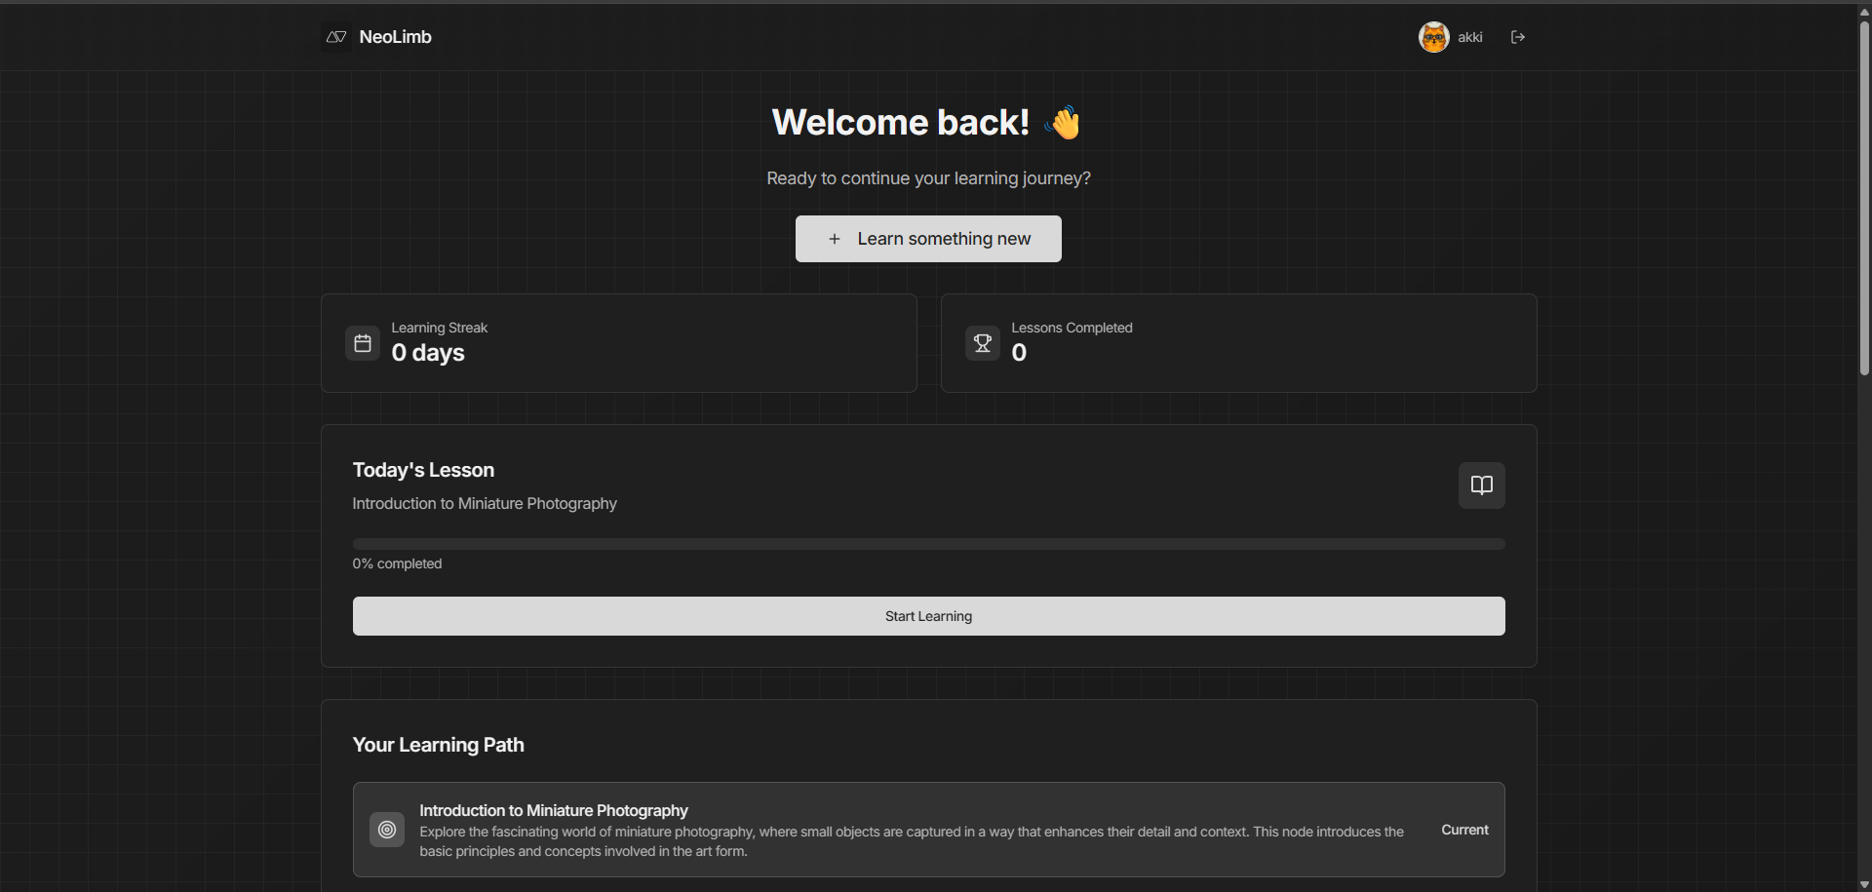Click the Learning Streak card
This screenshot has width=1872, height=892.
pyautogui.click(x=618, y=342)
